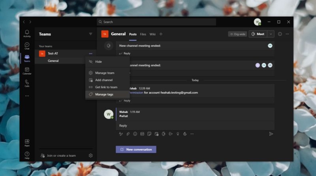The width and height of the screenshot is (316, 176).
Task: Select Manage tags menu entry
Action: tap(107, 94)
